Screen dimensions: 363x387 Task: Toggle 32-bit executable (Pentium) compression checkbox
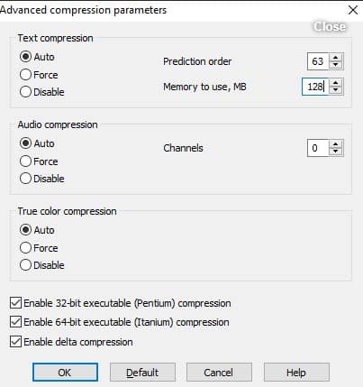pos(15,303)
